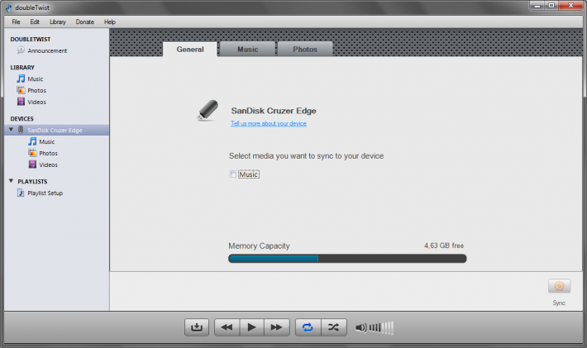Click the '4,63 GB free' text
587x348 pixels.
click(444, 246)
